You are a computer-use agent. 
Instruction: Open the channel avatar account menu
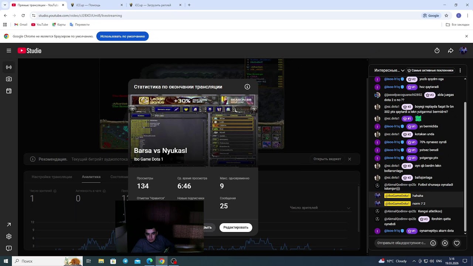click(x=463, y=51)
